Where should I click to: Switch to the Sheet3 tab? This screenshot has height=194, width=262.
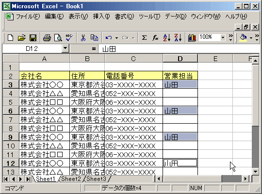coord(96,179)
